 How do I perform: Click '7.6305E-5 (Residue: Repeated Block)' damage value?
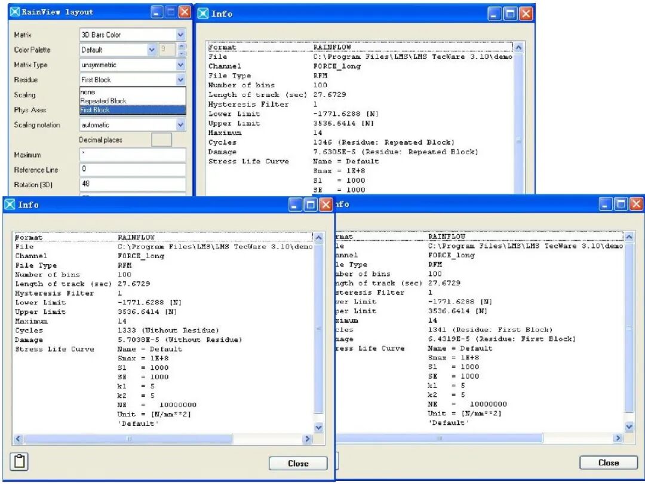click(396, 152)
